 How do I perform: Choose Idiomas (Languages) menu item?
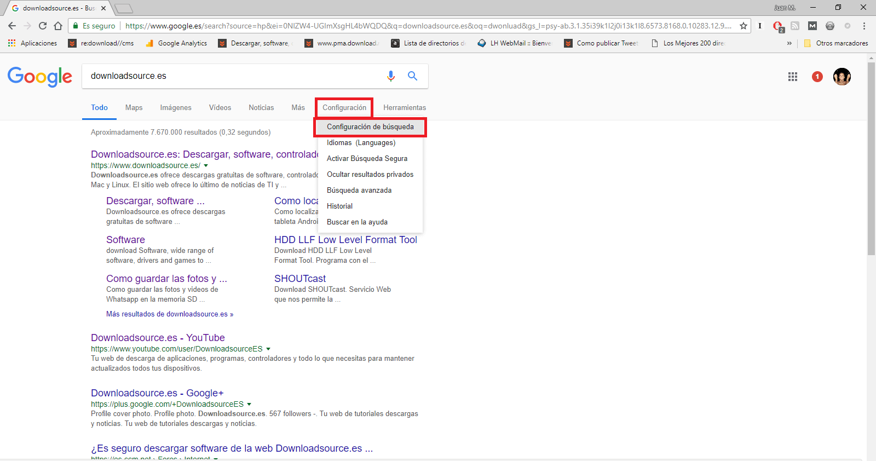click(370, 143)
